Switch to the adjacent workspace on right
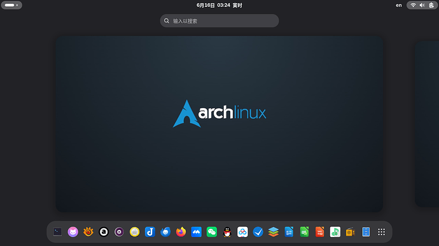 tap(427, 124)
